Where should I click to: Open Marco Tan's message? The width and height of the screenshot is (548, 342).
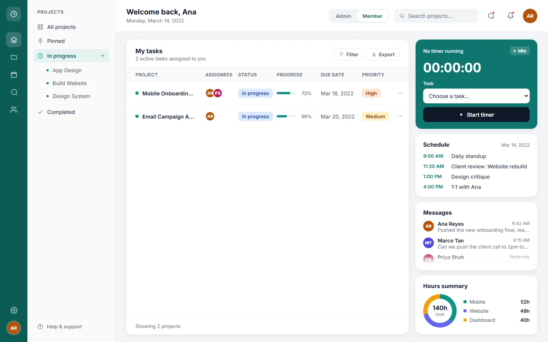(x=476, y=244)
